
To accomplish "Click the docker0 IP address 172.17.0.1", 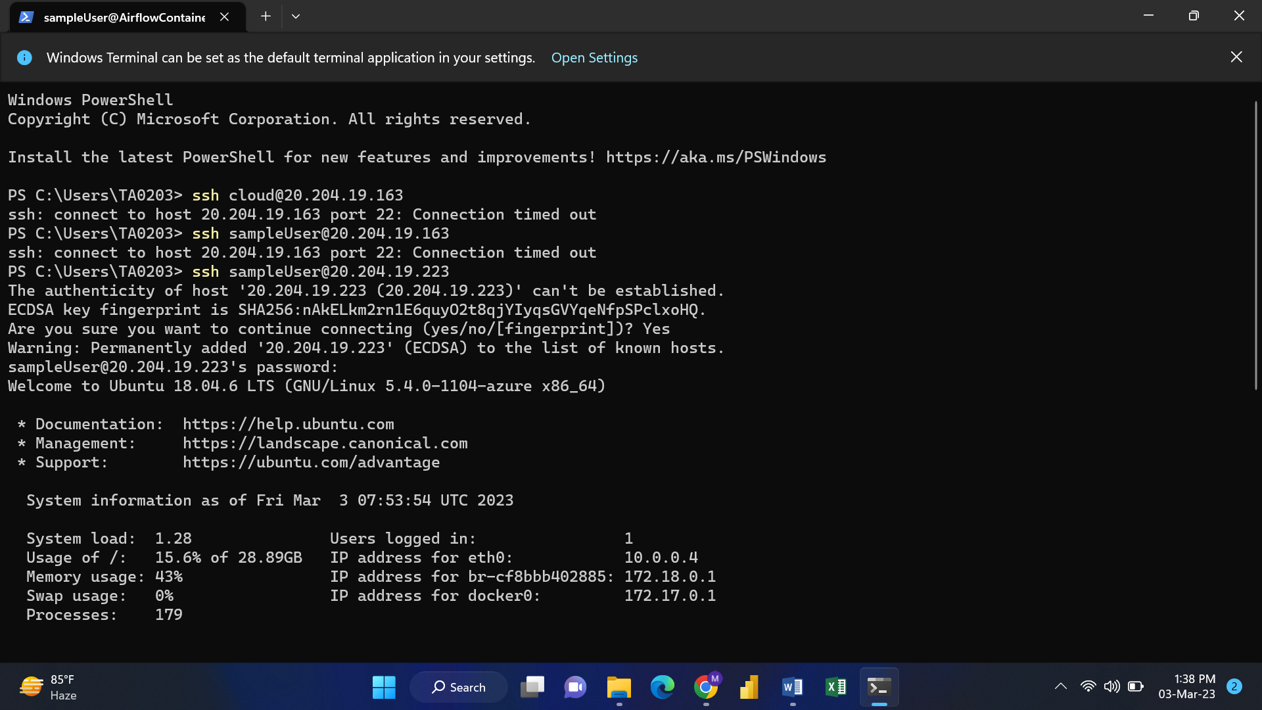I will click(670, 596).
